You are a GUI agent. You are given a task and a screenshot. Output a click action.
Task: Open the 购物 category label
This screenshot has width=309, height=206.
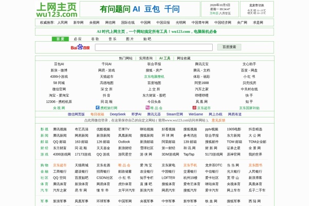[x=44, y=165]
